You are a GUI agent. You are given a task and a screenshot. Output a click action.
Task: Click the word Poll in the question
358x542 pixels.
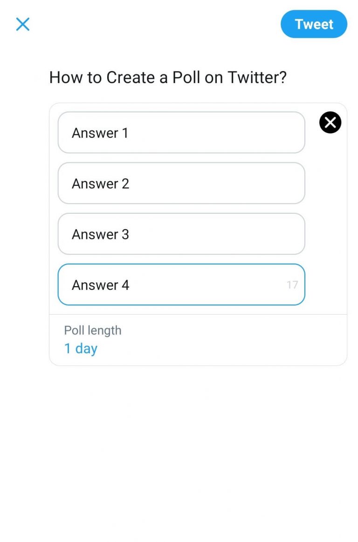point(186,77)
